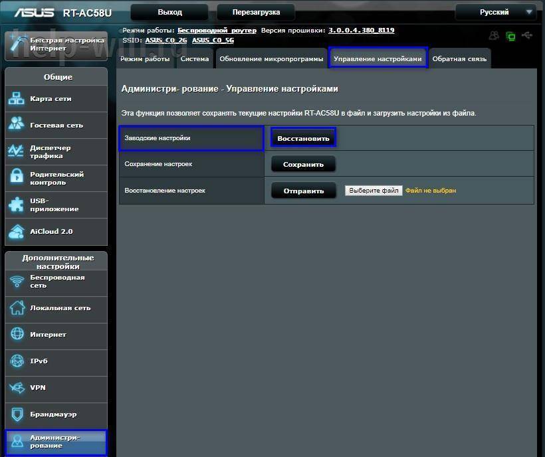Click the Заводские настройки label
The height and width of the screenshot is (457, 545).
click(x=158, y=138)
